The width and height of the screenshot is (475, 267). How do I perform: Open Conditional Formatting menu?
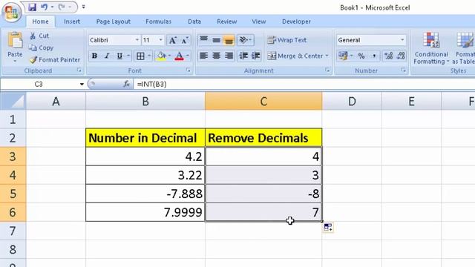coord(431,48)
